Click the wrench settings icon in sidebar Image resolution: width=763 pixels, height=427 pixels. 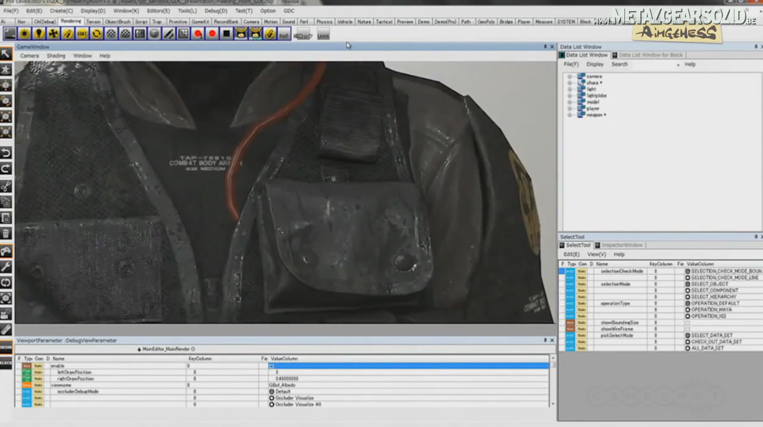[6, 266]
